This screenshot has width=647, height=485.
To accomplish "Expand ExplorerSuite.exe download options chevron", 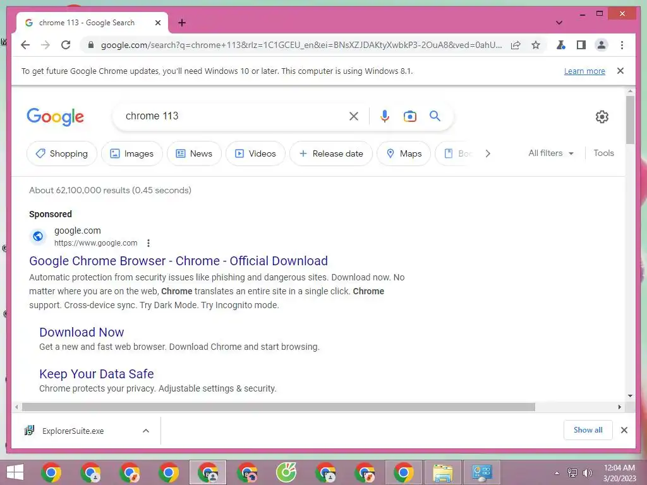I will 146,431.
